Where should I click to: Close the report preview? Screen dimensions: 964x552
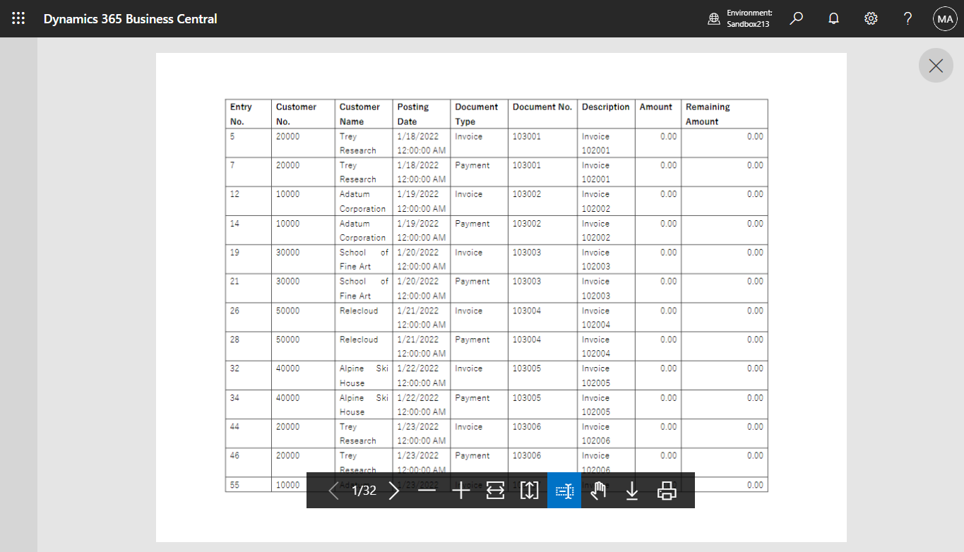click(935, 65)
